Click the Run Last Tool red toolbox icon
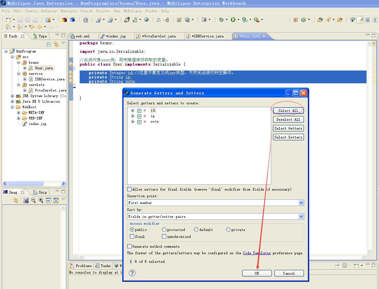 (257, 20)
